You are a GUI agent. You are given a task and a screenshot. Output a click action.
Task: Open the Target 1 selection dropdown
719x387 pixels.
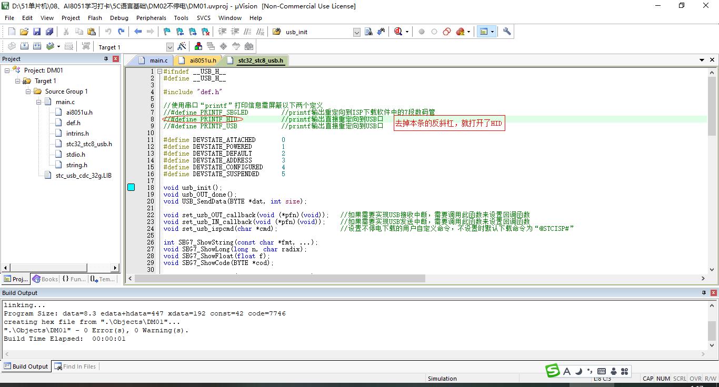(169, 47)
